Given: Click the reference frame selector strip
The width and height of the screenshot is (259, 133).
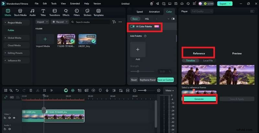Looking at the screenshot, I should 199,92.
